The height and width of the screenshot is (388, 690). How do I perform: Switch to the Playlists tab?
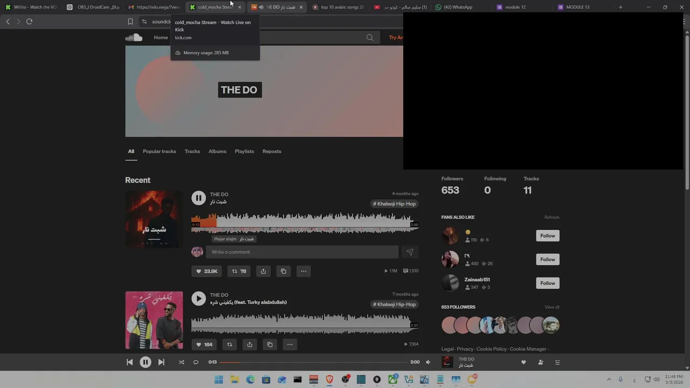pos(244,151)
